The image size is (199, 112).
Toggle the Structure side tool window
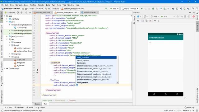click(x=2, y=67)
